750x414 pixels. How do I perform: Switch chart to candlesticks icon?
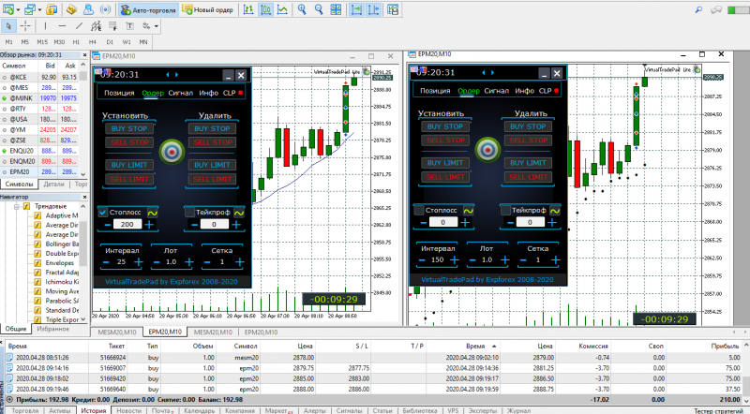coord(265,9)
